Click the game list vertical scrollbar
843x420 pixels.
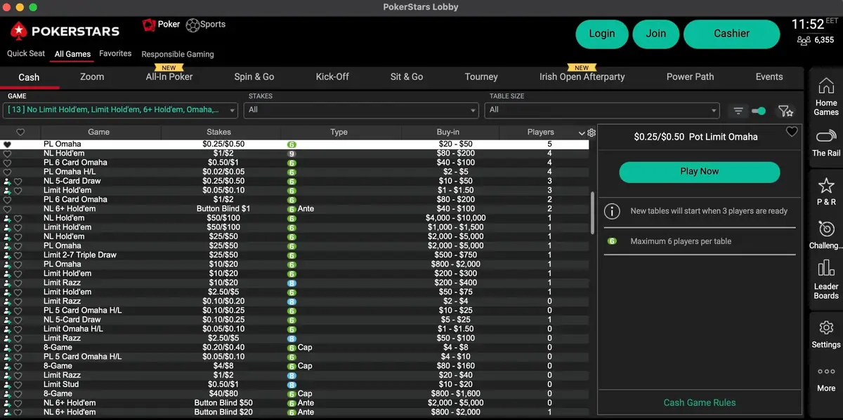click(x=594, y=212)
